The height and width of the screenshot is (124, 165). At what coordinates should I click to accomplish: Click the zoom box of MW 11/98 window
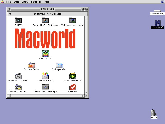(x=83, y=9)
